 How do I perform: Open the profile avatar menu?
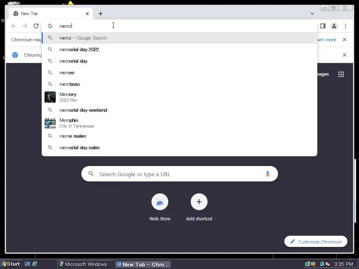point(334,26)
